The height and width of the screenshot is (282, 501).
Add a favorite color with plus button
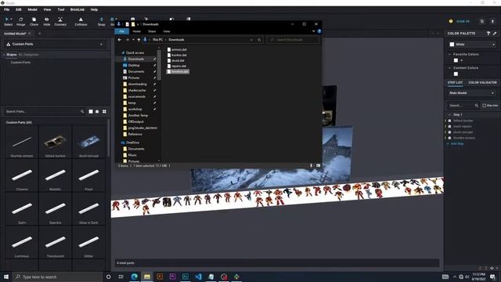[461, 60]
